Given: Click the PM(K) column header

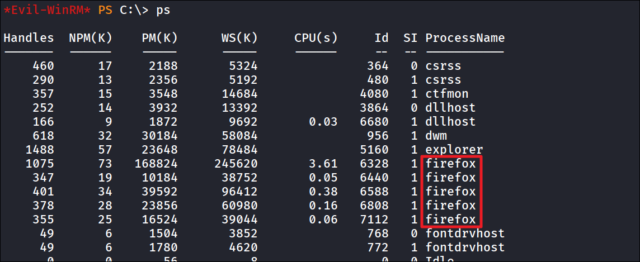Looking at the screenshot, I should 159,38.
